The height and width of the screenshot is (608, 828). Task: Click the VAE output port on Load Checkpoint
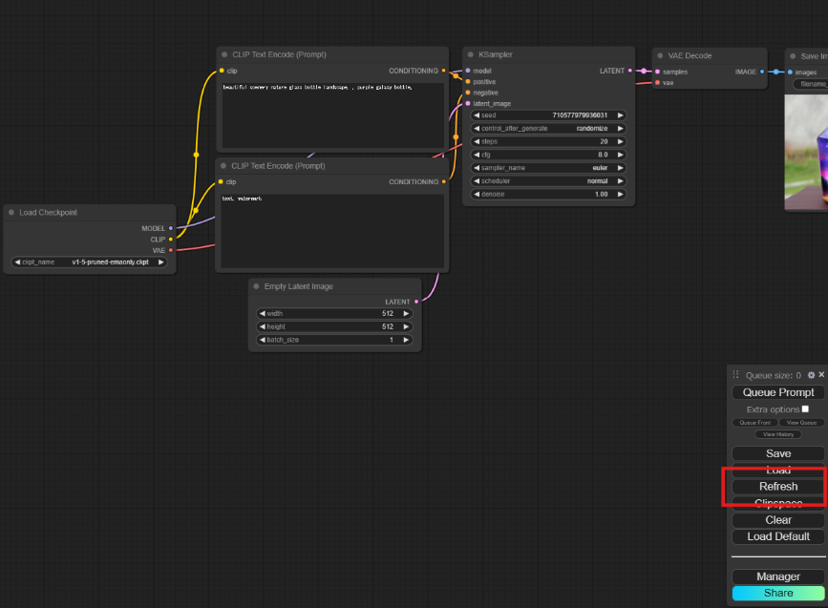click(x=171, y=250)
